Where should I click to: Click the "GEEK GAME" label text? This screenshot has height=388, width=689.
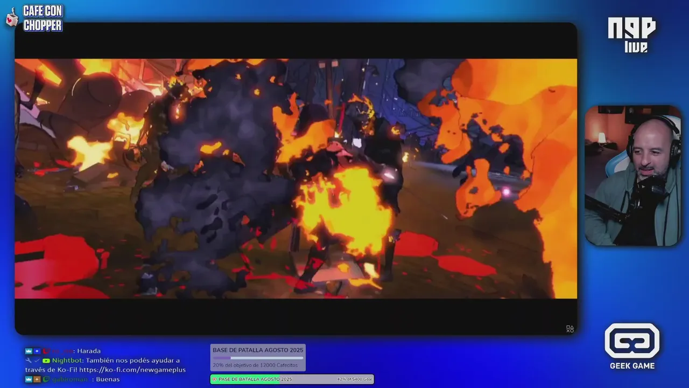[632, 366]
